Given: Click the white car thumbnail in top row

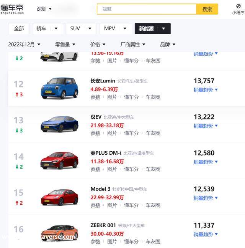Looking at the screenshot, I should [x=59, y=56].
